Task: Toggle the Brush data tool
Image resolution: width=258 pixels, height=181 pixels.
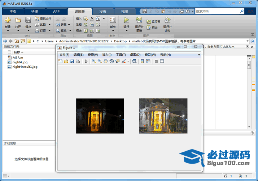Action: [x=123, y=62]
